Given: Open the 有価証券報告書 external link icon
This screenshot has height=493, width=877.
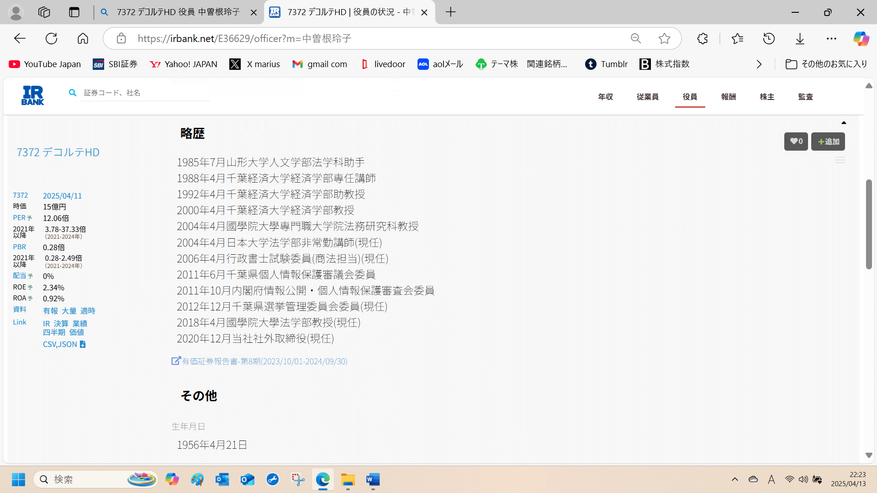Looking at the screenshot, I should click(175, 361).
